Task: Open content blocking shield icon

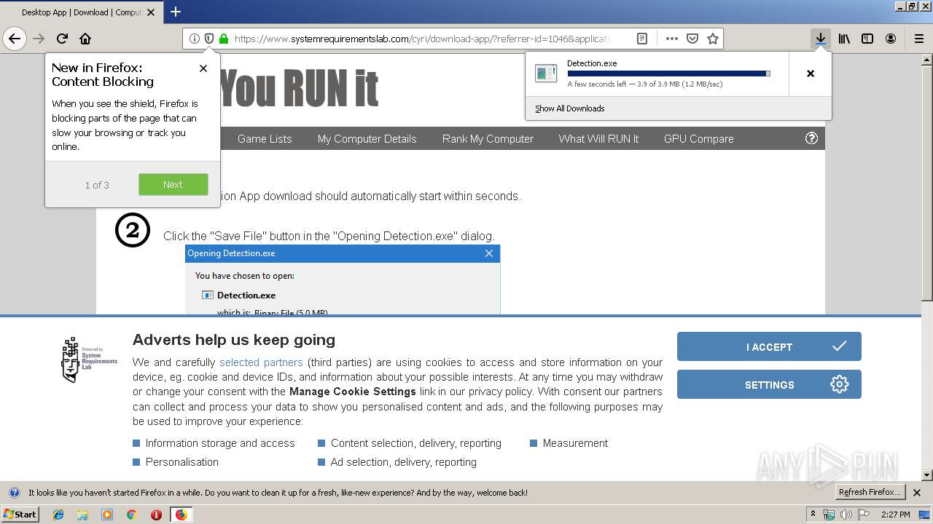Action: pyautogui.click(x=209, y=39)
